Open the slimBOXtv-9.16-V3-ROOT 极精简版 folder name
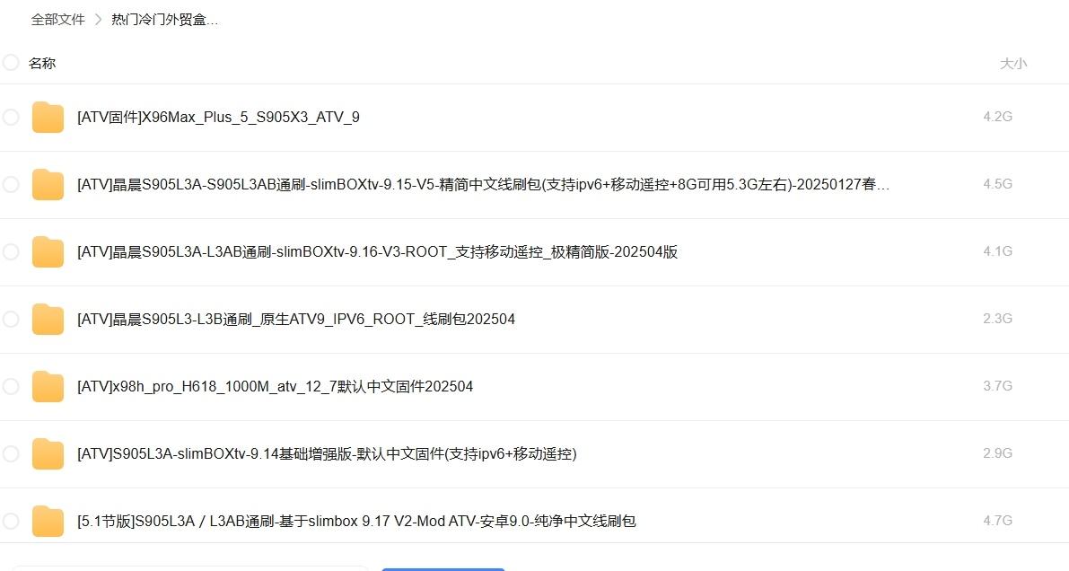 [x=377, y=252]
